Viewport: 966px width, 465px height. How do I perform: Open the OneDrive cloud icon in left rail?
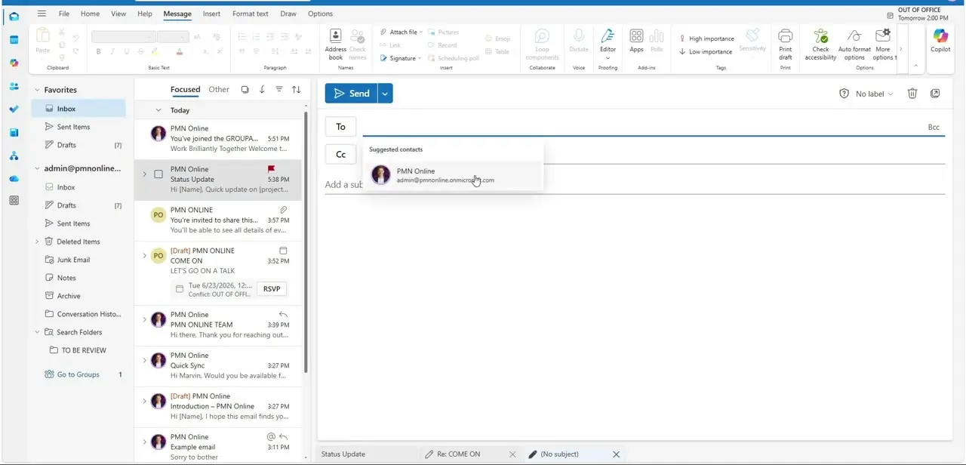[x=14, y=179]
